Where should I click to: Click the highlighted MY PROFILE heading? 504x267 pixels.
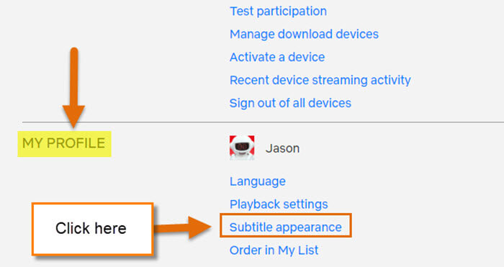(x=64, y=144)
